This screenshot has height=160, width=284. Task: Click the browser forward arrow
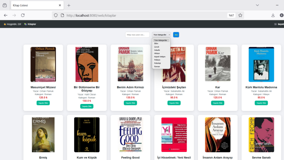point(14,15)
